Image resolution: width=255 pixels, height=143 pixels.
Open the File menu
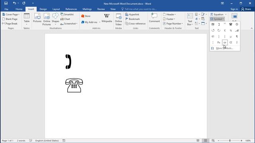pos(6,9)
